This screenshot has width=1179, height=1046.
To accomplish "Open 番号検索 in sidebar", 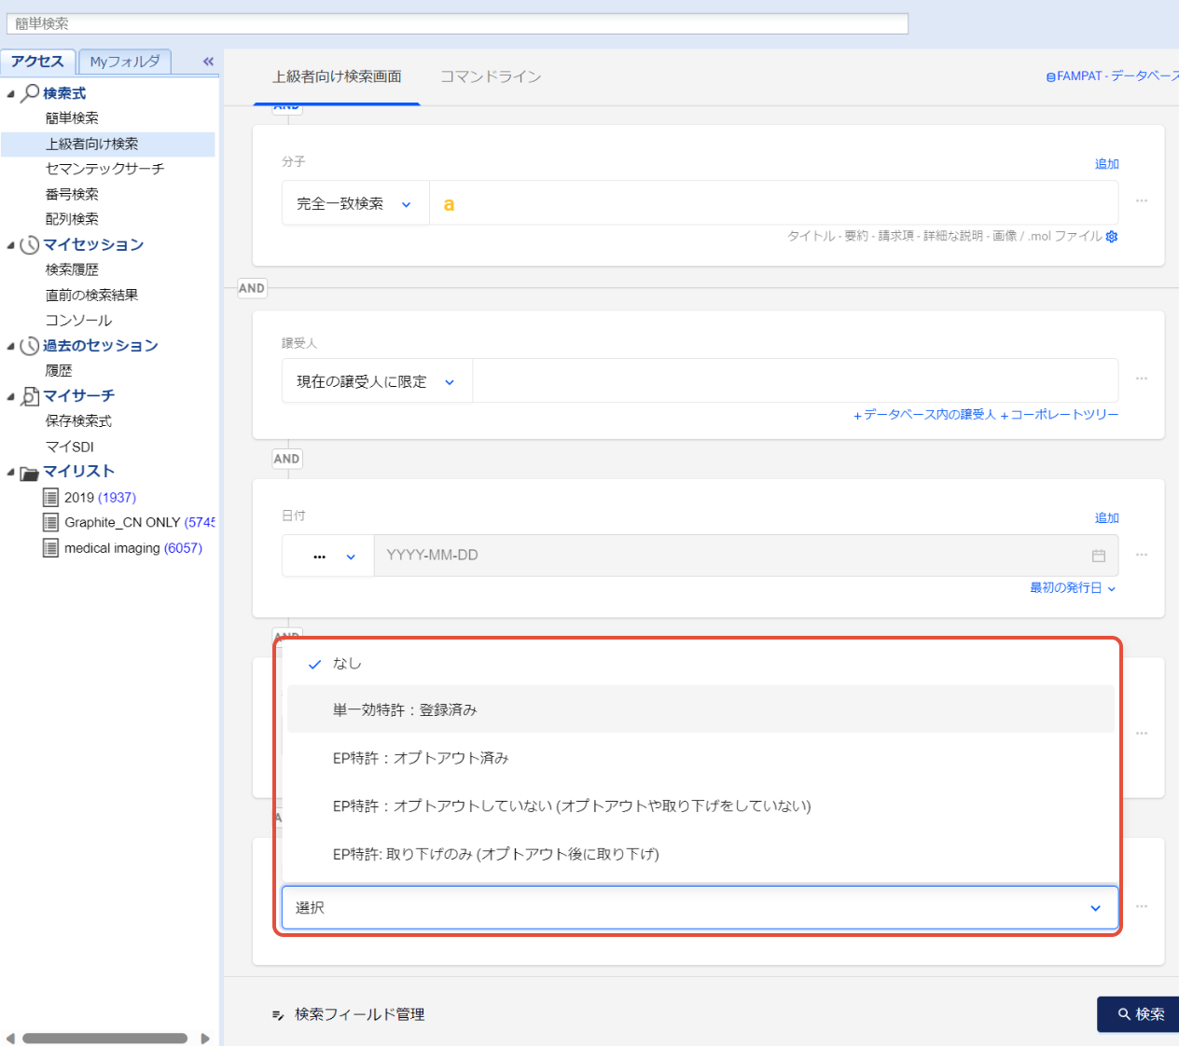I will pyautogui.click(x=72, y=194).
